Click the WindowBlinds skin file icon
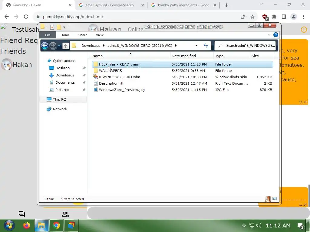Image resolution: width=310 pixels, height=232 pixels. [x=96, y=77]
